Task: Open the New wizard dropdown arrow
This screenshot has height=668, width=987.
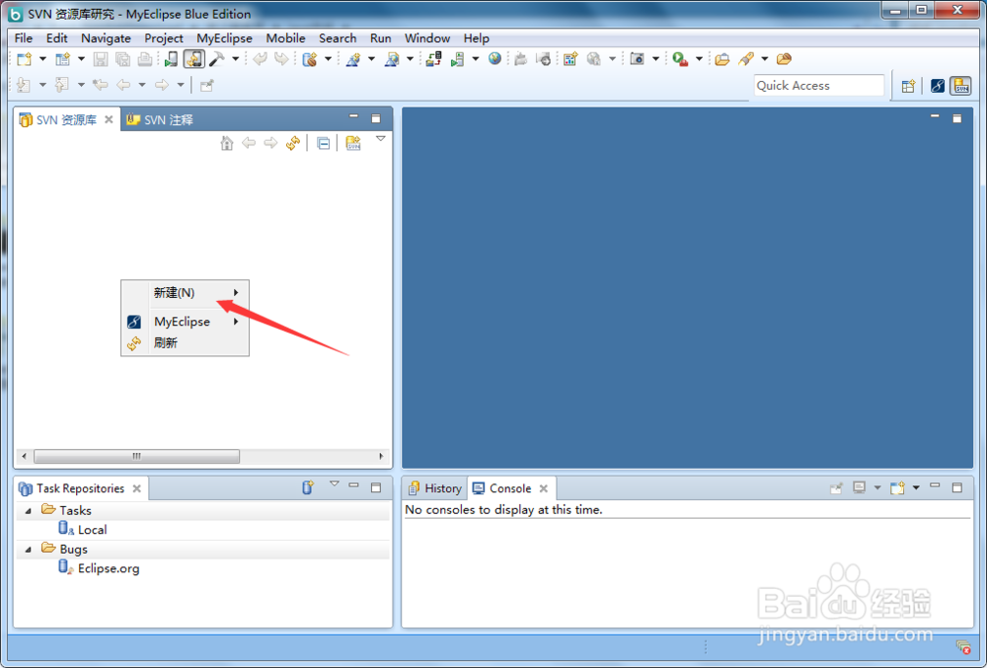Action: (x=42, y=59)
